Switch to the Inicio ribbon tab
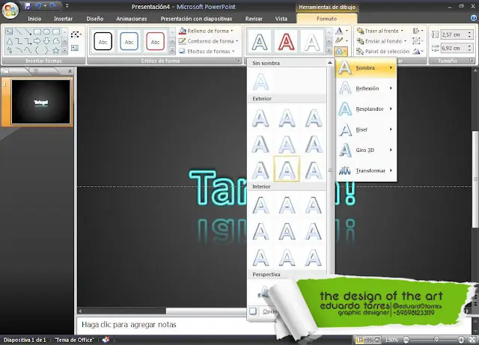Image resolution: width=479 pixels, height=345 pixels. tap(34, 19)
